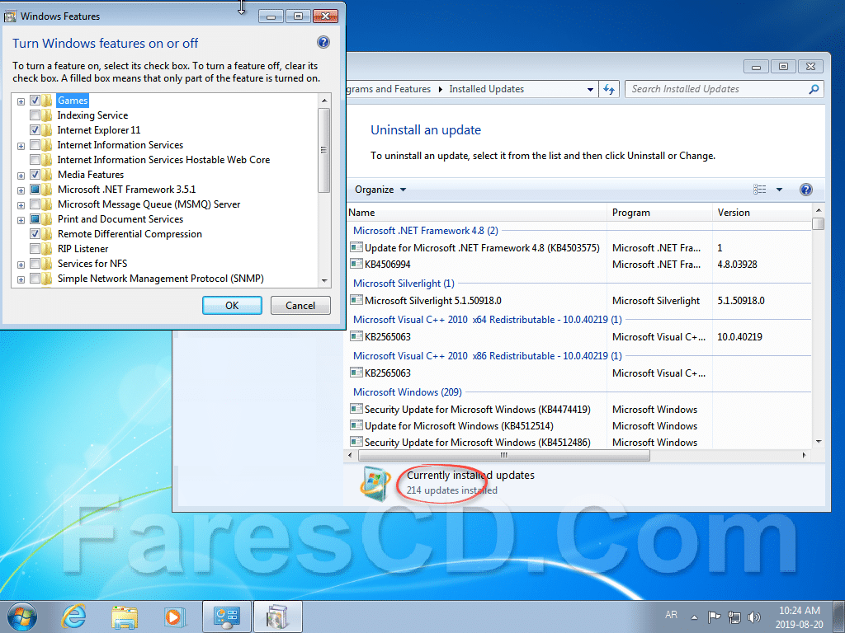Expand the Internet Information Services node
This screenshot has height=633, width=845.
coord(21,146)
